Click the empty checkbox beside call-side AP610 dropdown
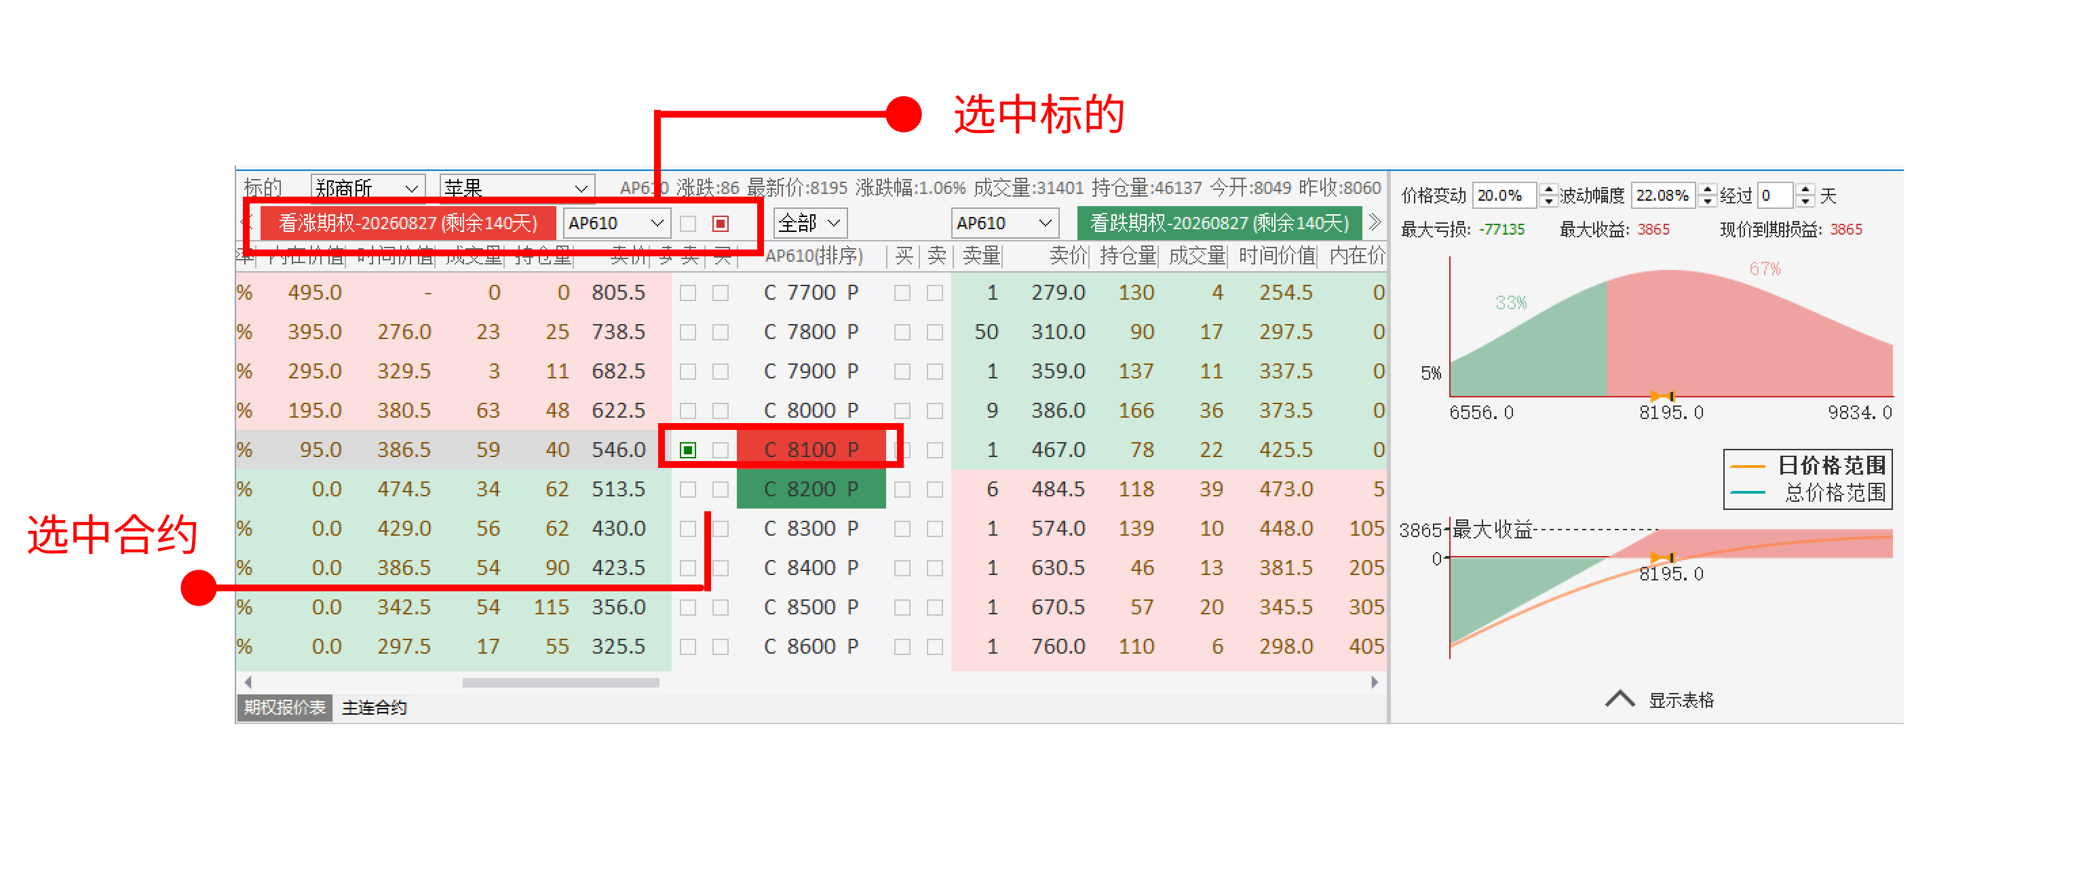2087x891 pixels. (688, 224)
